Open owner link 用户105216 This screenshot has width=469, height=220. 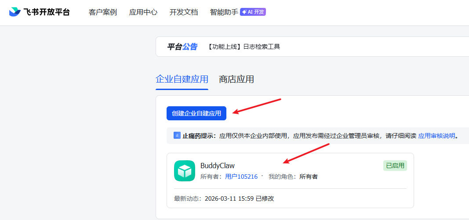tap(241, 177)
